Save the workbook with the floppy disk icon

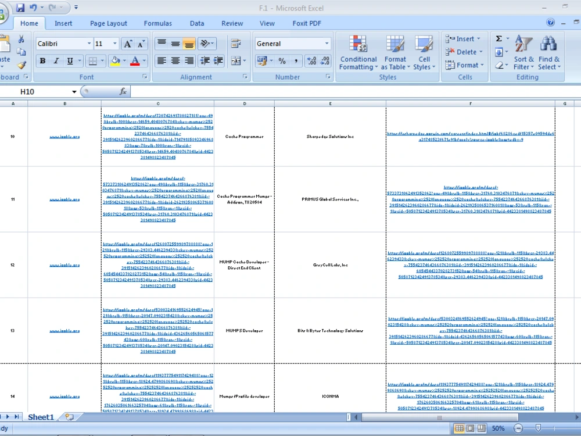(20, 8)
